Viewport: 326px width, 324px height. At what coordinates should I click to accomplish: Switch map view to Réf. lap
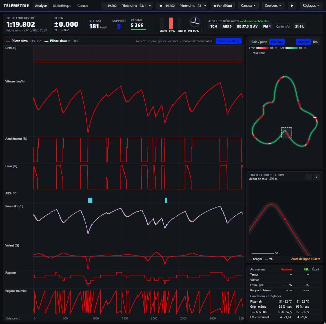click(x=315, y=42)
